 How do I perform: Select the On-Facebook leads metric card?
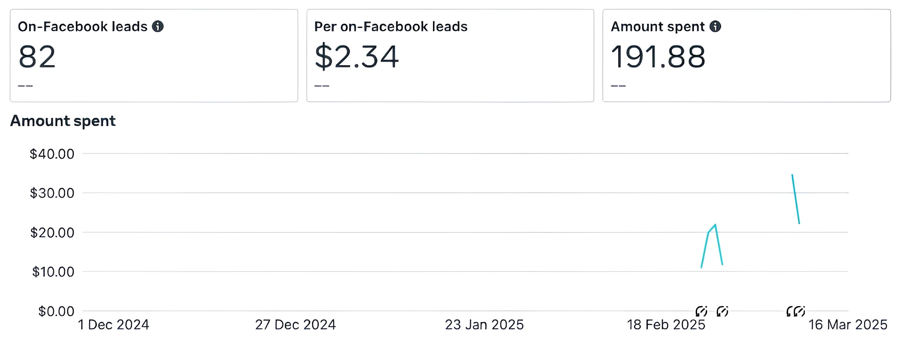[154, 56]
